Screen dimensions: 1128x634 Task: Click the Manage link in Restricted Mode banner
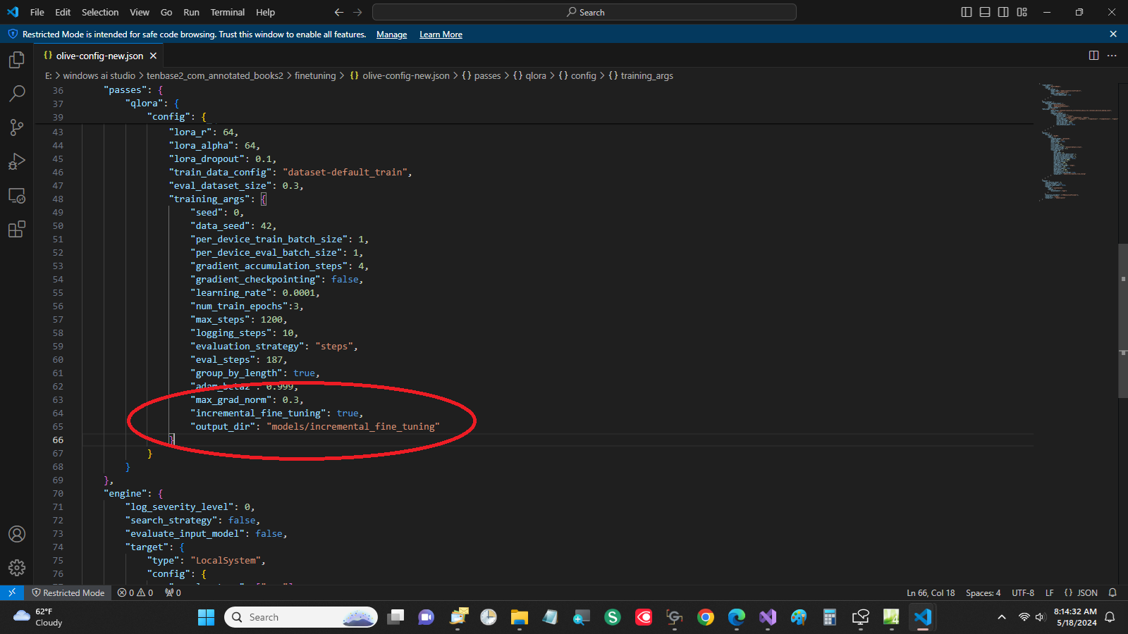[391, 34]
